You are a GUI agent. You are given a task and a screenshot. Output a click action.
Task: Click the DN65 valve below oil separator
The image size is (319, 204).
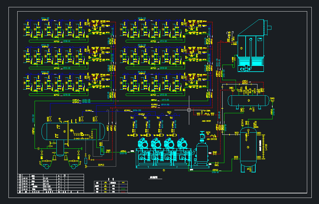tap(217, 163)
